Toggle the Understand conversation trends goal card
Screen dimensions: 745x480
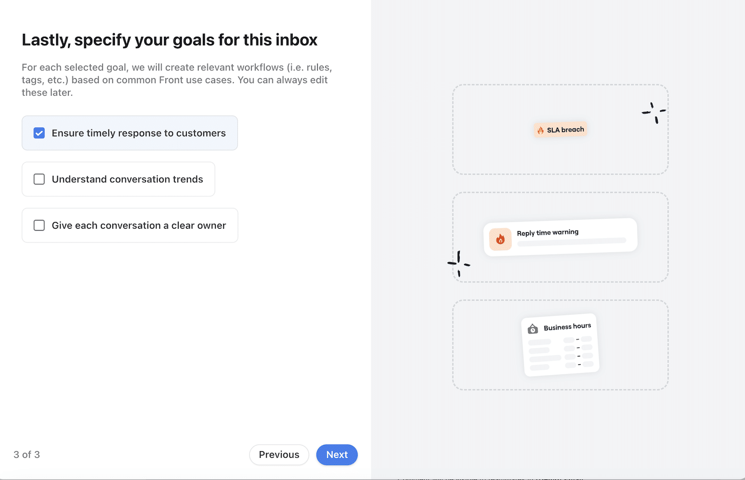[x=118, y=179]
